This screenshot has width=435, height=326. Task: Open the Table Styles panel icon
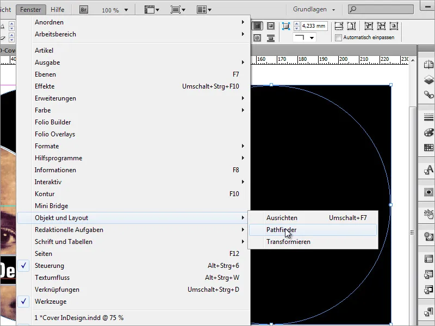[x=428, y=260]
